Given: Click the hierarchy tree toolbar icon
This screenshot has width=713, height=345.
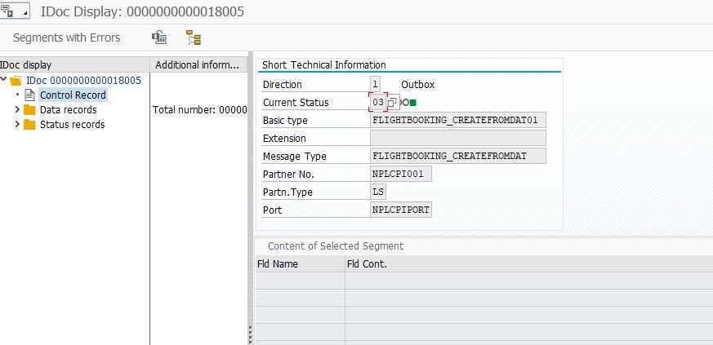Looking at the screenshot, I should tap(194, 38).
